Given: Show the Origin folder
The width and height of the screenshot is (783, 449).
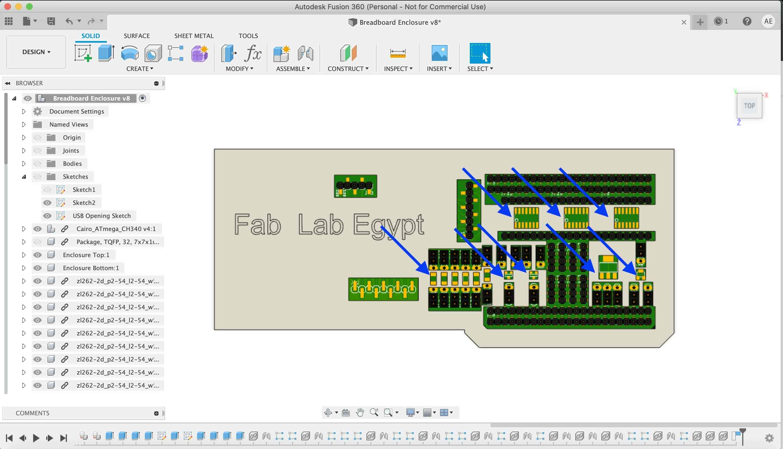Looking at the screenshot, I should click(x=37, y=137).
